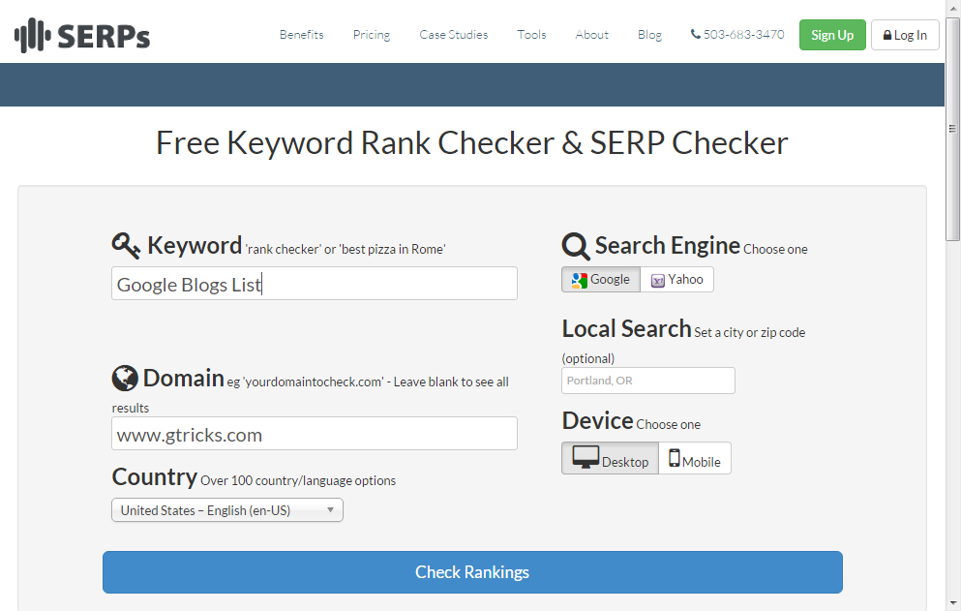Open the Benefits menu item
The width and height of the screenshot is (961, 611).
point(302,35)
